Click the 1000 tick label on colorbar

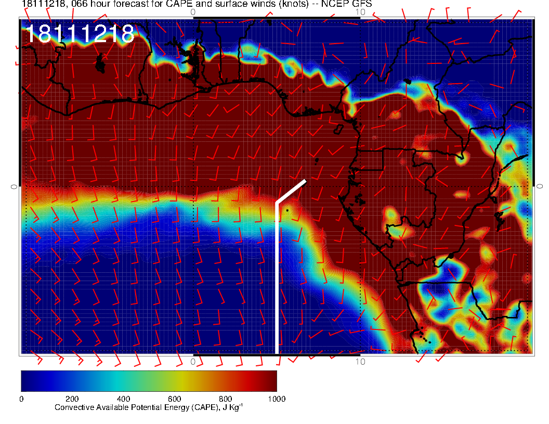tap(276, 399)
